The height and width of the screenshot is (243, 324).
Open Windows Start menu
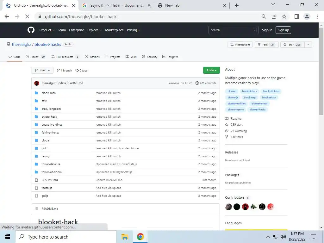[x=8, y=237]
